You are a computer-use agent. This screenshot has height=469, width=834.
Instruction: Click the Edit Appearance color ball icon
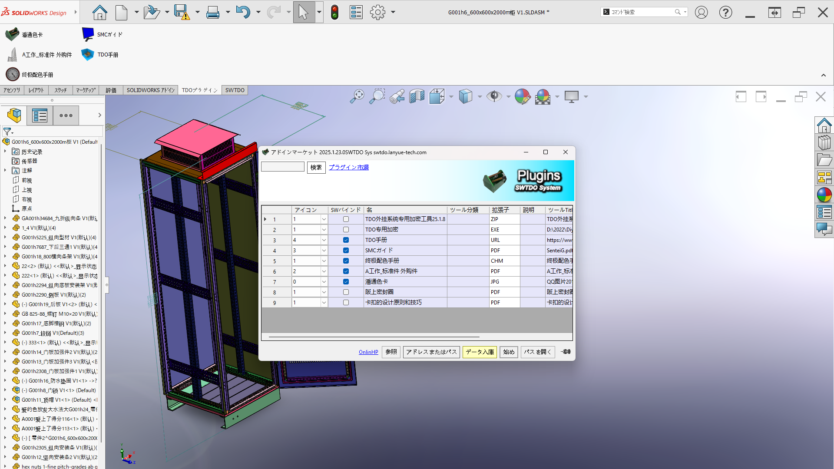[x=522, y=96]
